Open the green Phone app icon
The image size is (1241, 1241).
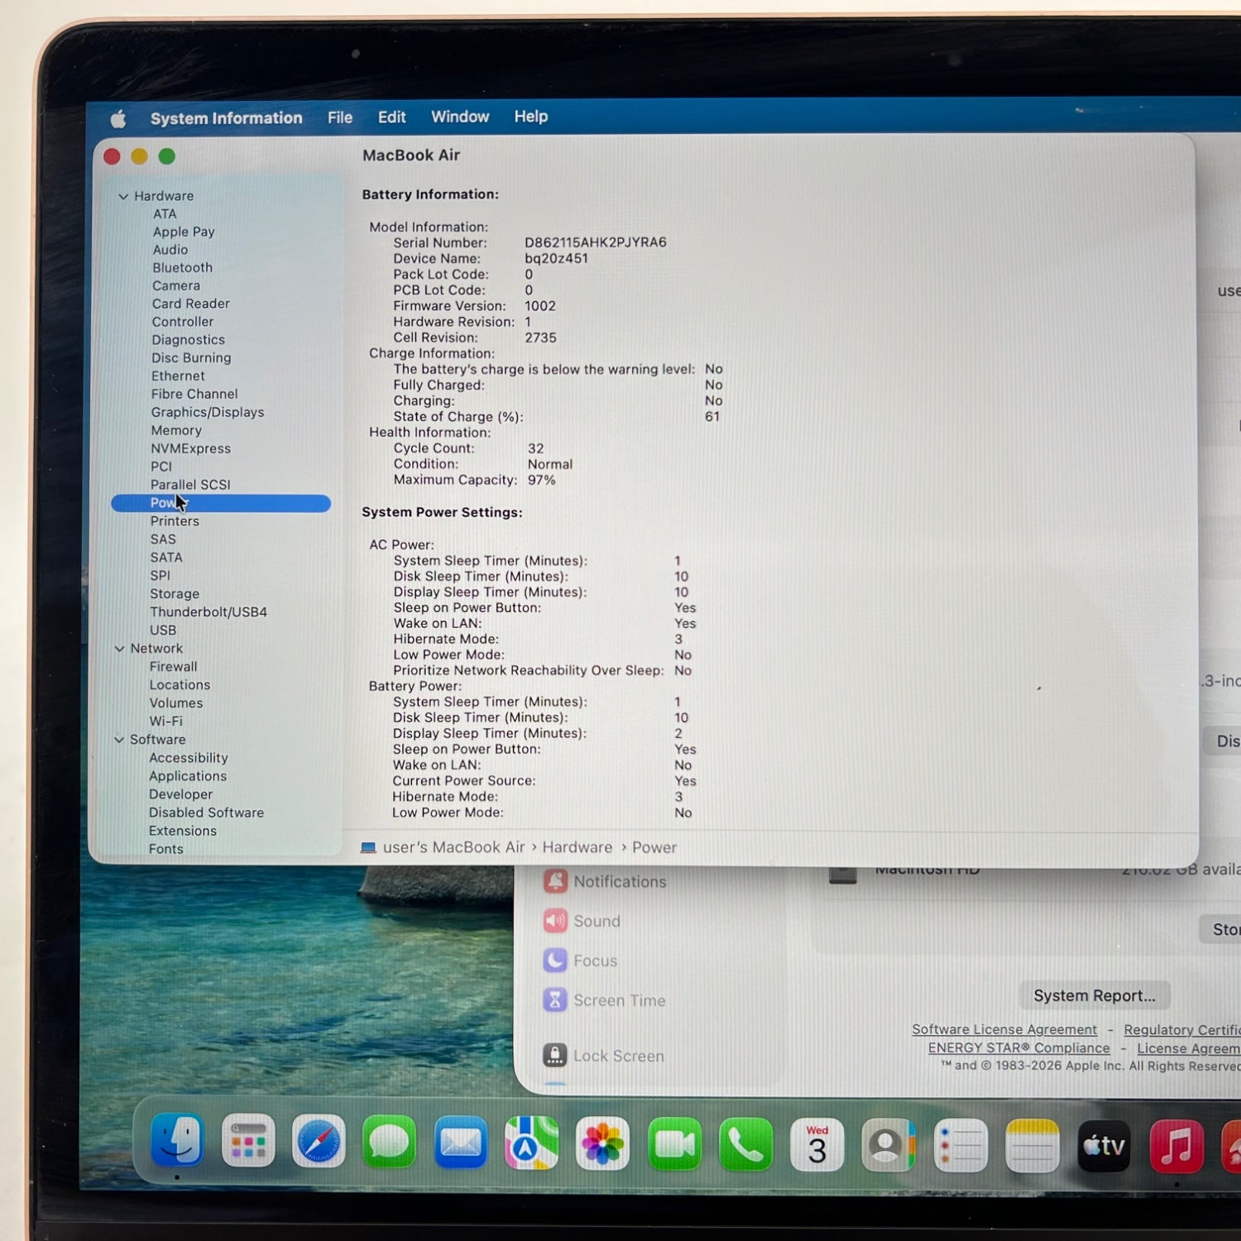[x=745, y=1145]
